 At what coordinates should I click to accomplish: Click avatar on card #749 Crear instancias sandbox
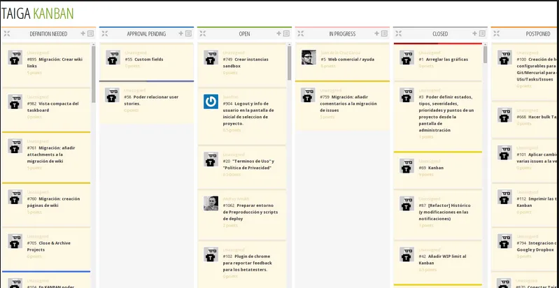tap(211, 57)
